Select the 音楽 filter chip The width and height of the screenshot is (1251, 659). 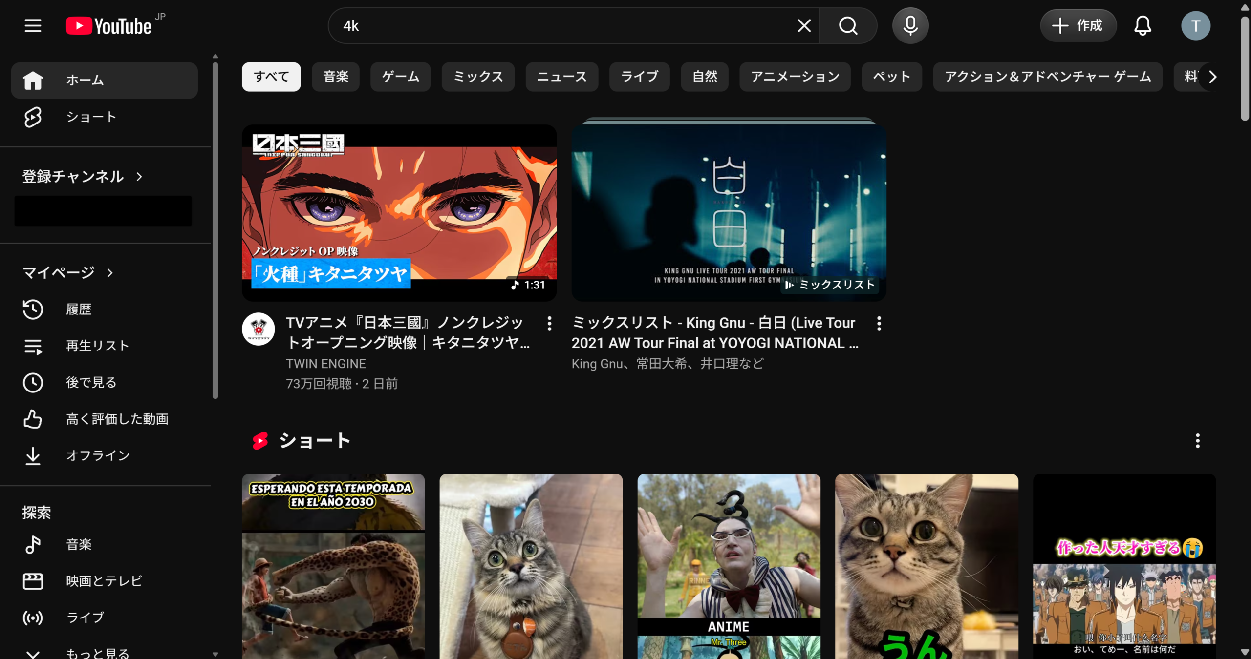336,77
